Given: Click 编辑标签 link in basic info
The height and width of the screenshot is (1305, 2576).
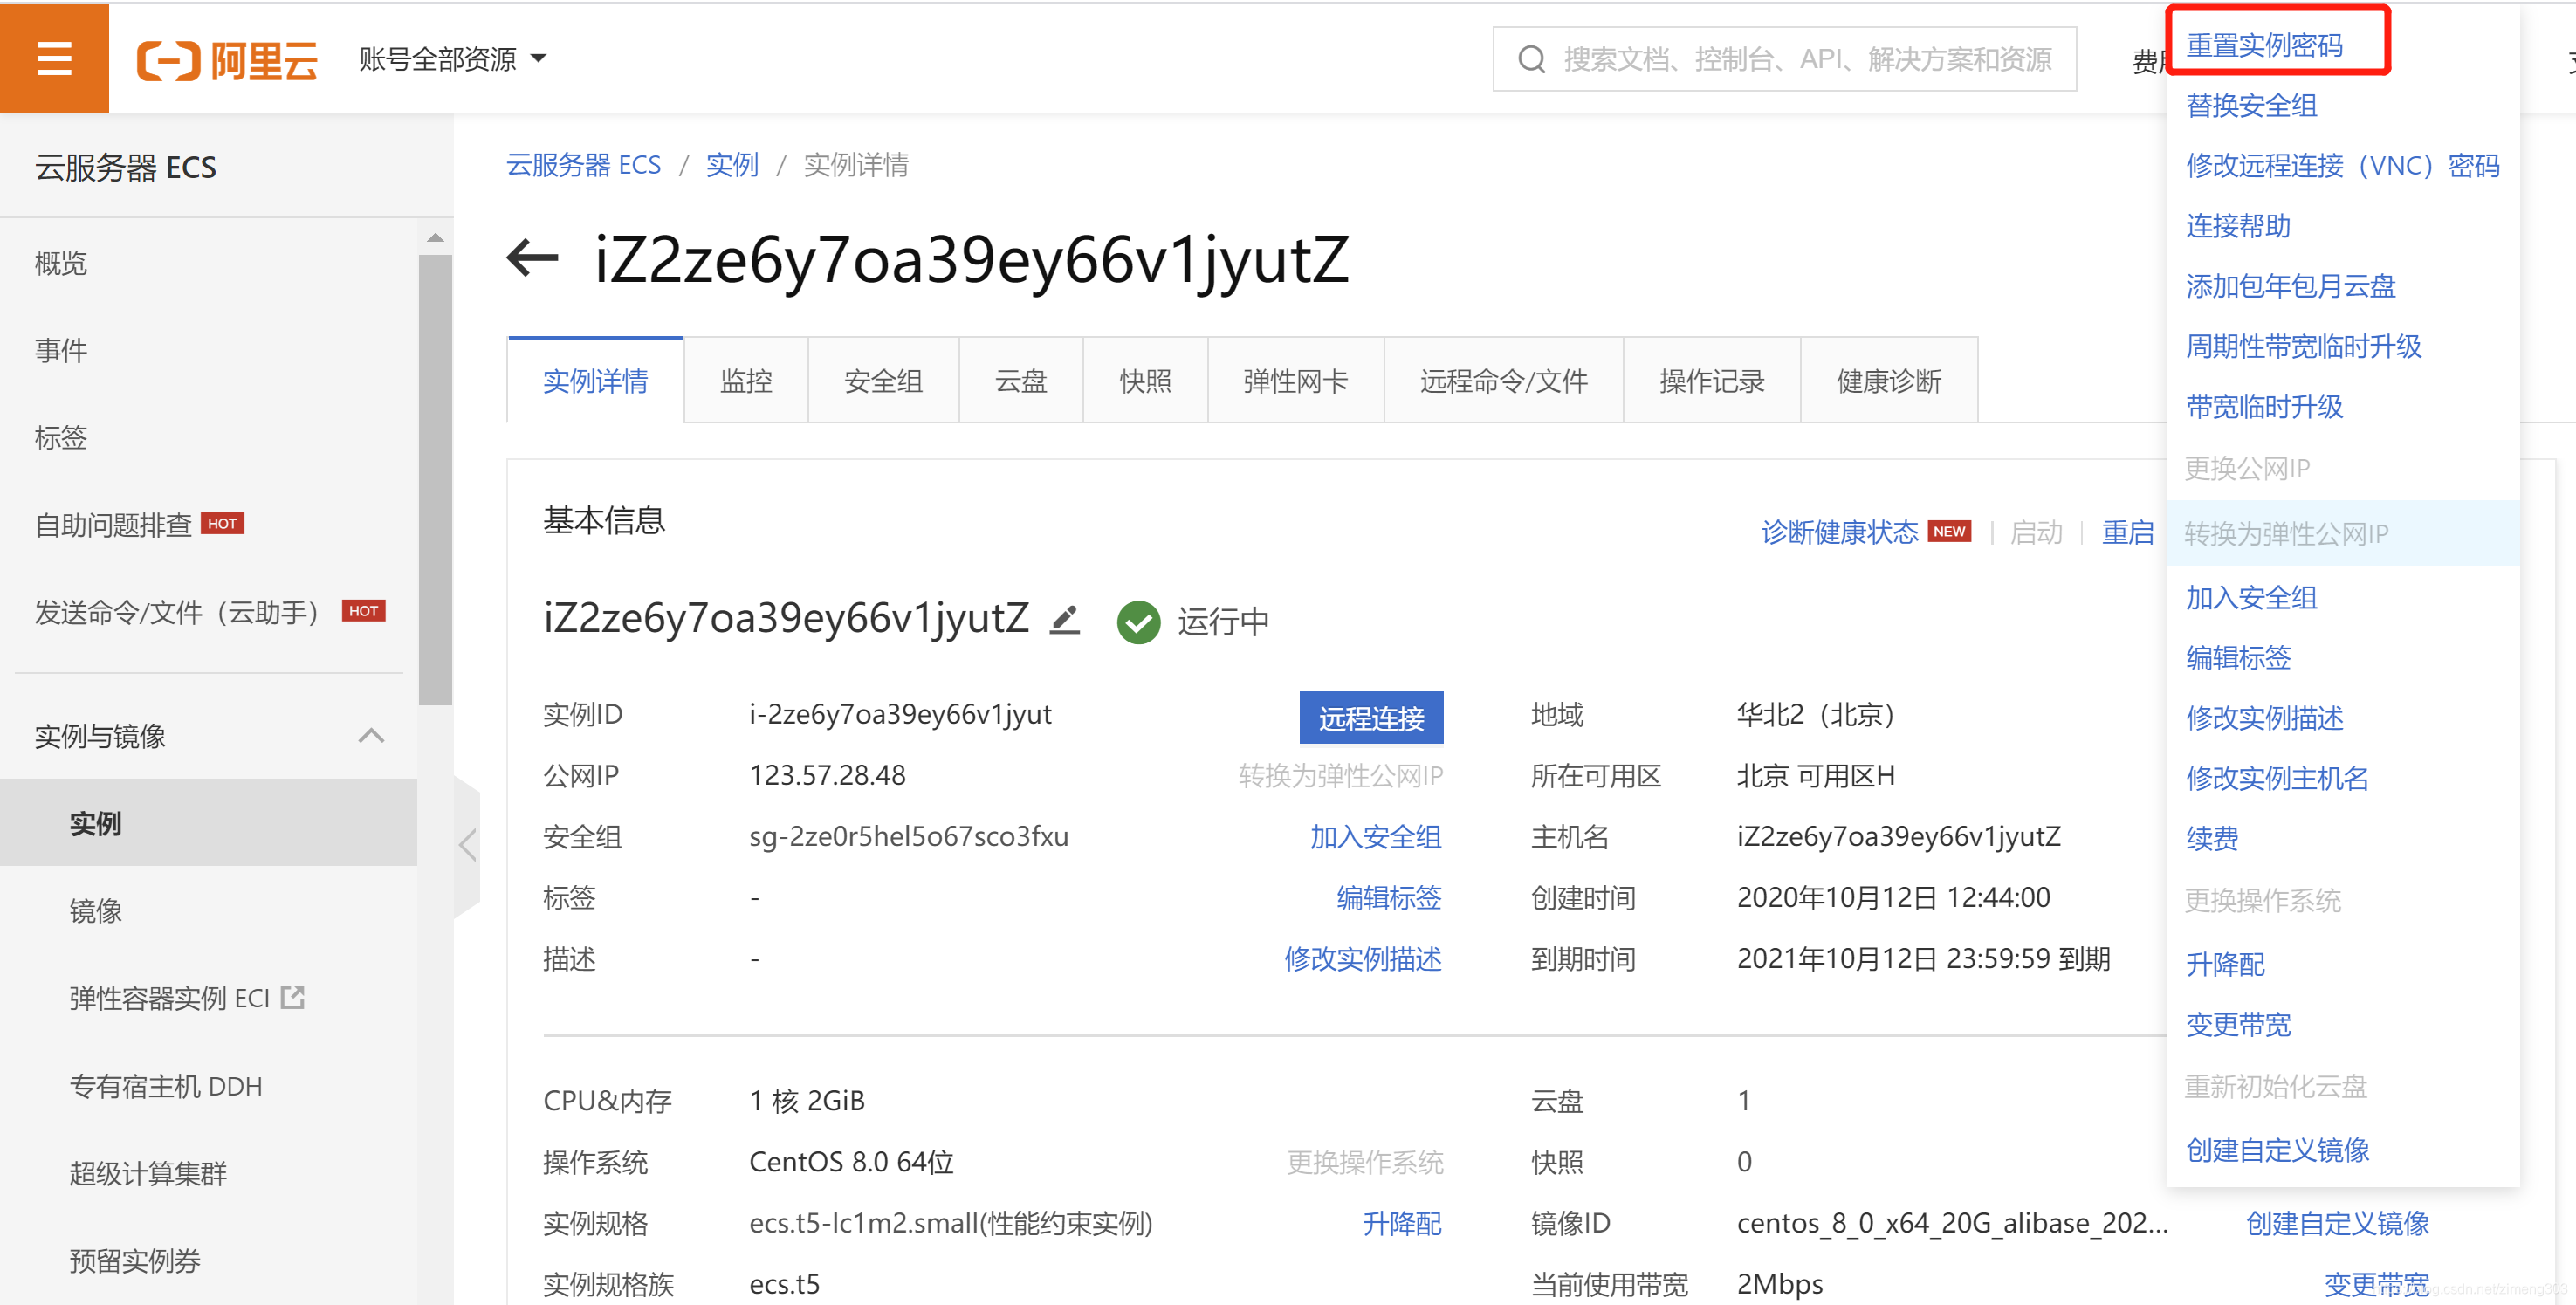Looking at the screenshot, I should pos(1388,897).
